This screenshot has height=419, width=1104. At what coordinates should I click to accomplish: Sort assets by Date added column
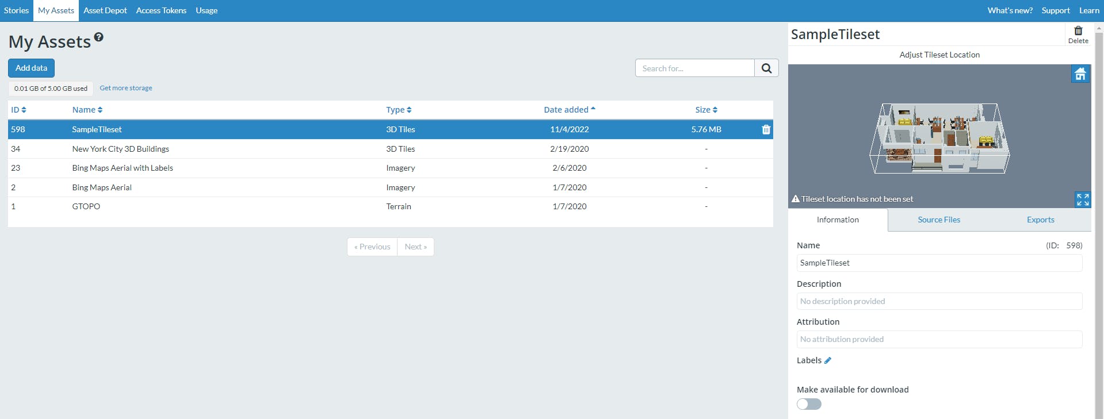[569, 110]
